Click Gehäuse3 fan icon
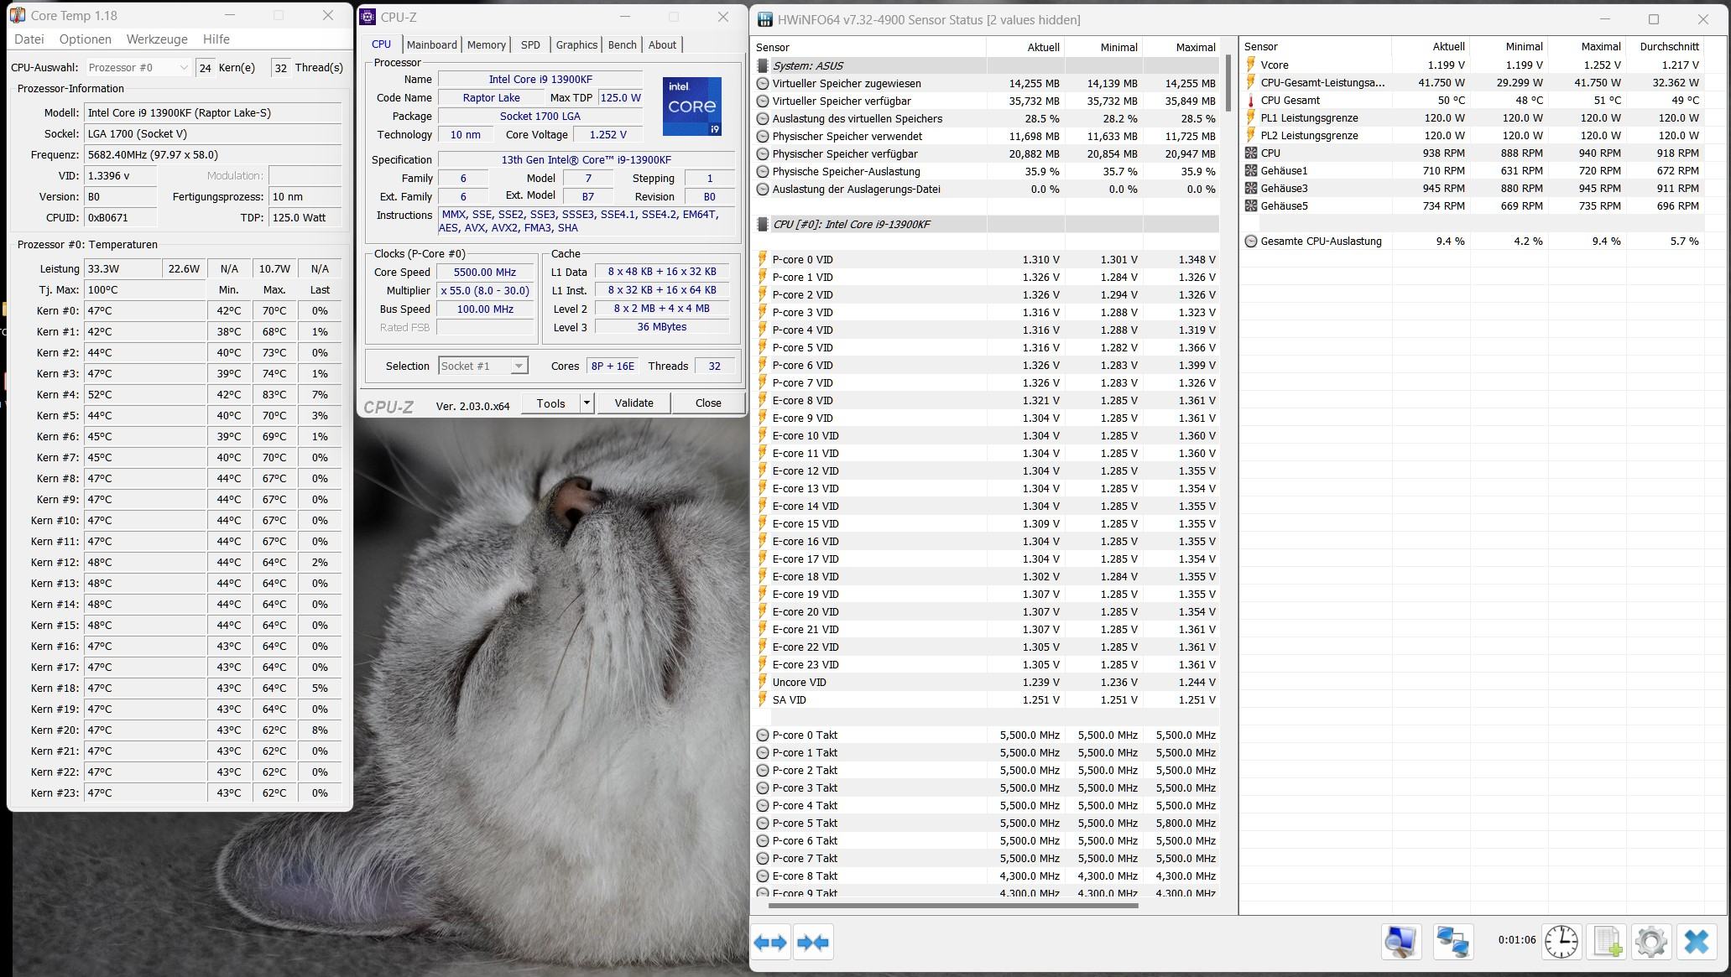The image size is (1731, 977). click(x=1251, y=188)
